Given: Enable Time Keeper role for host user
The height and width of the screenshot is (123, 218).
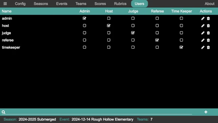Looking at the screenshot, I should 181,26.
